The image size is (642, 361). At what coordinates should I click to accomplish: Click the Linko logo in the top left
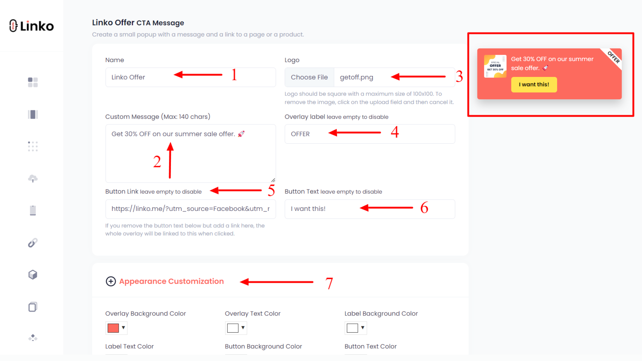click(x=31, y=26)
